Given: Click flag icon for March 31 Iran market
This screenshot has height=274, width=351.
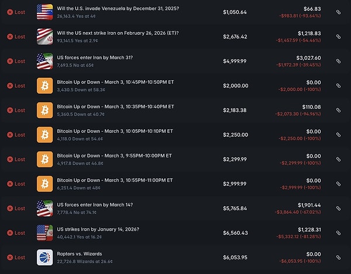Looking at the screenshot, I should coord(44,61).
